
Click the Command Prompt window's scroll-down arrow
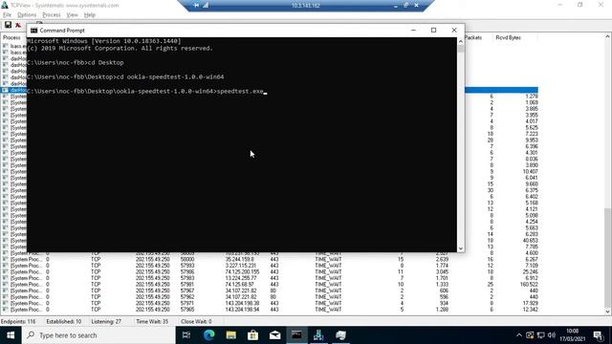tap(461, 248)
